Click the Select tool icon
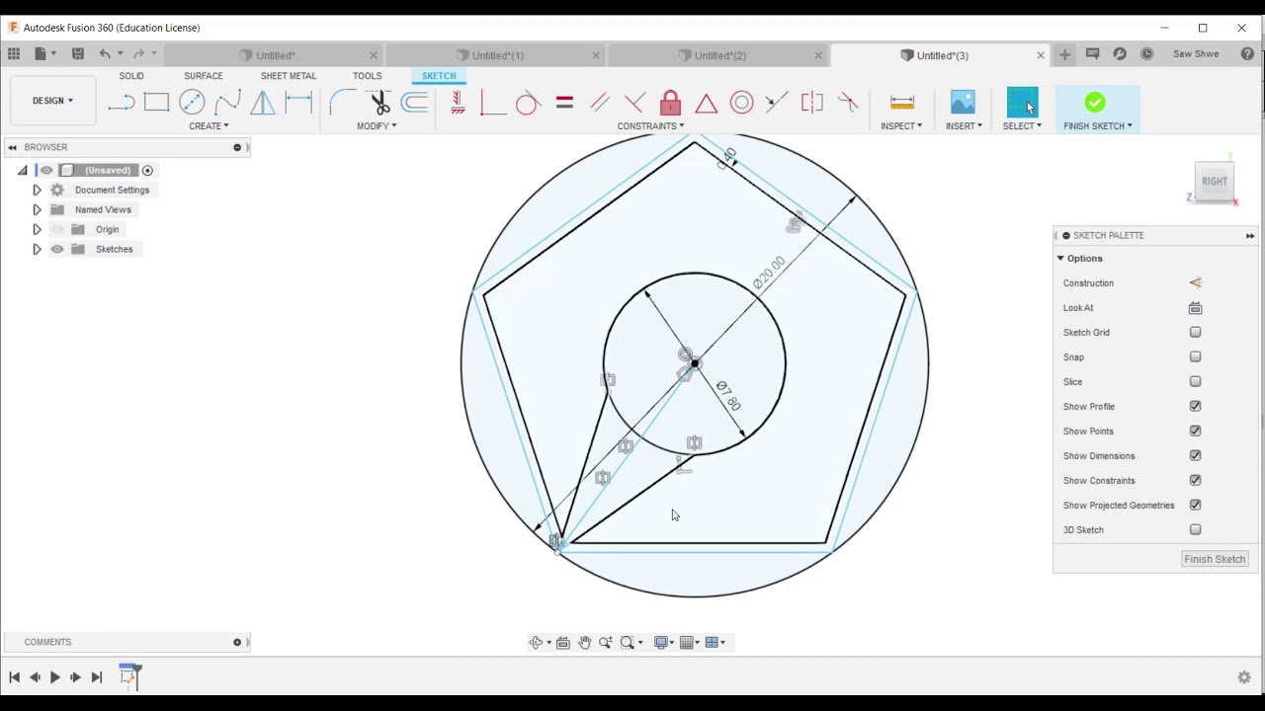The height and width of the screenshot is (711, 1265). [x=1022, y=102]
